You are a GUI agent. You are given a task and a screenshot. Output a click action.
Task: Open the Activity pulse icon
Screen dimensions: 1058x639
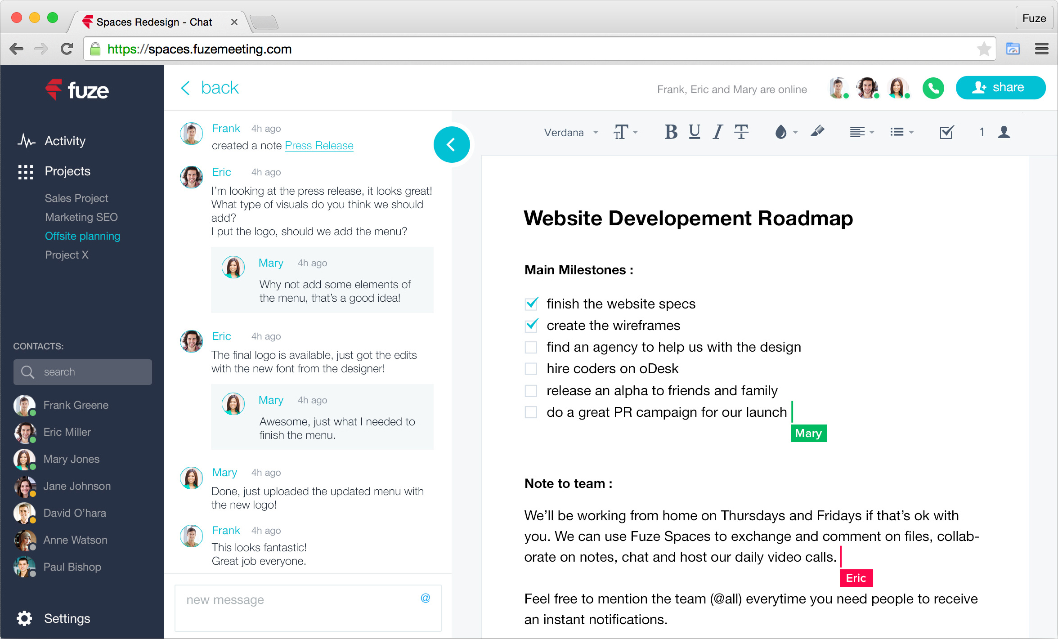coord(26,141)
